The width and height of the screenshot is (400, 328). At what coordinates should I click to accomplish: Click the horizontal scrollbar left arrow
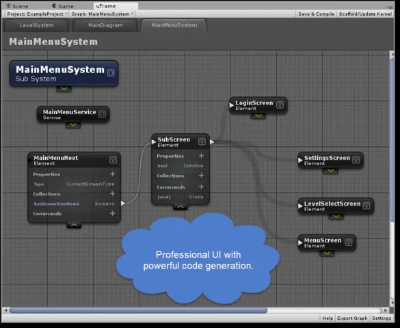point(5,310)
